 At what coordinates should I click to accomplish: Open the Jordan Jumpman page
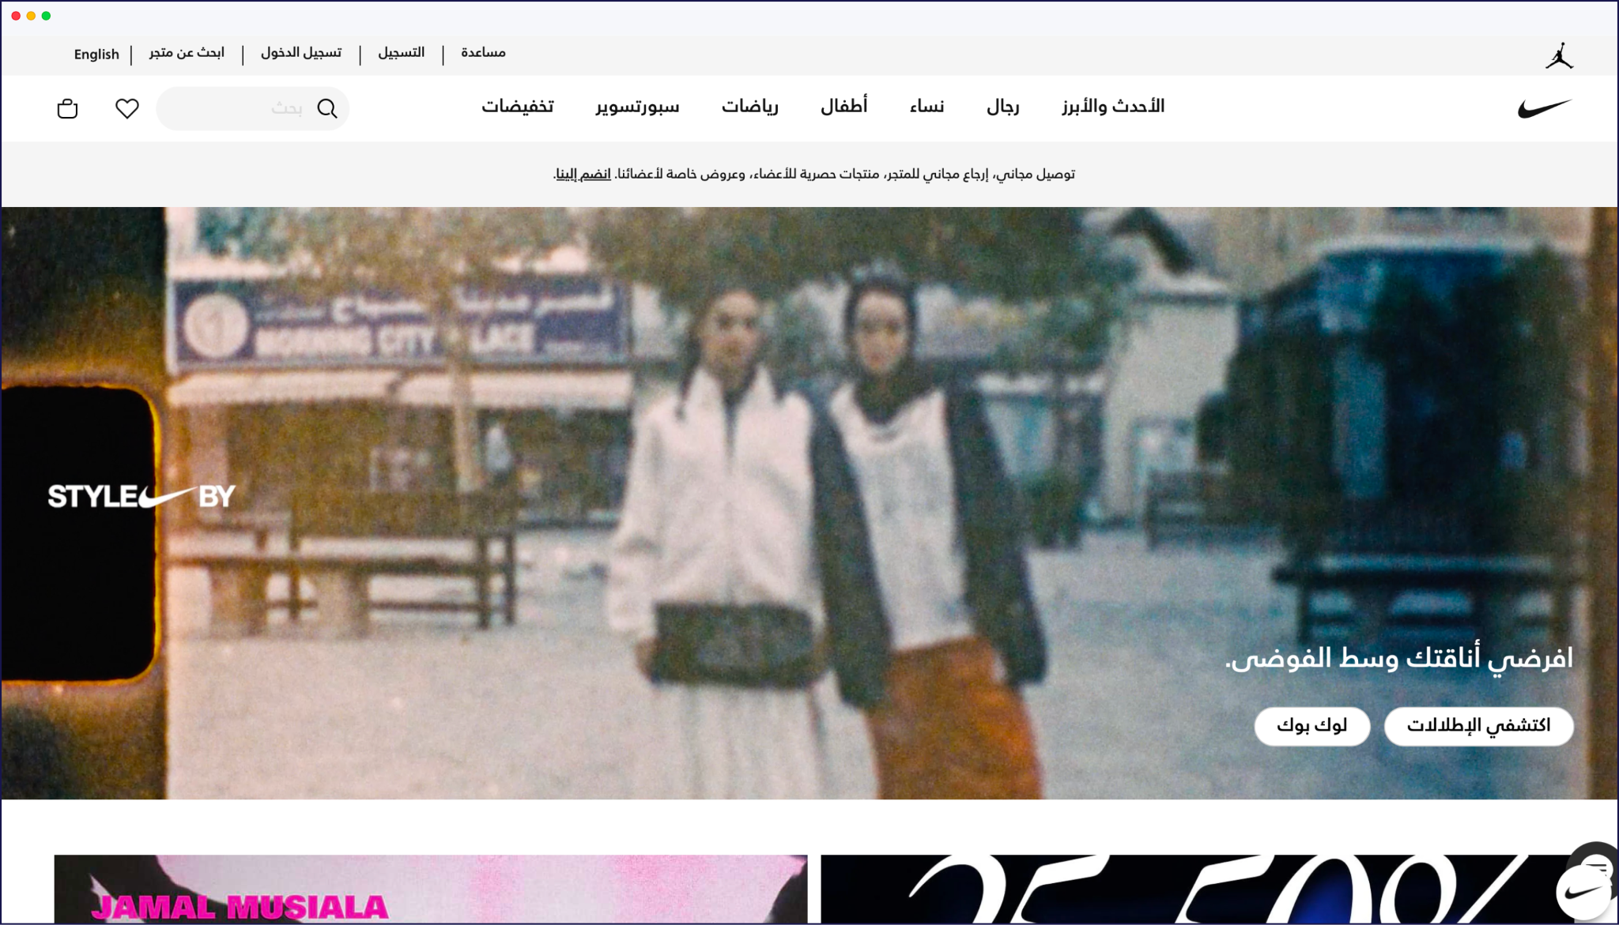[x=1558, y=54]
